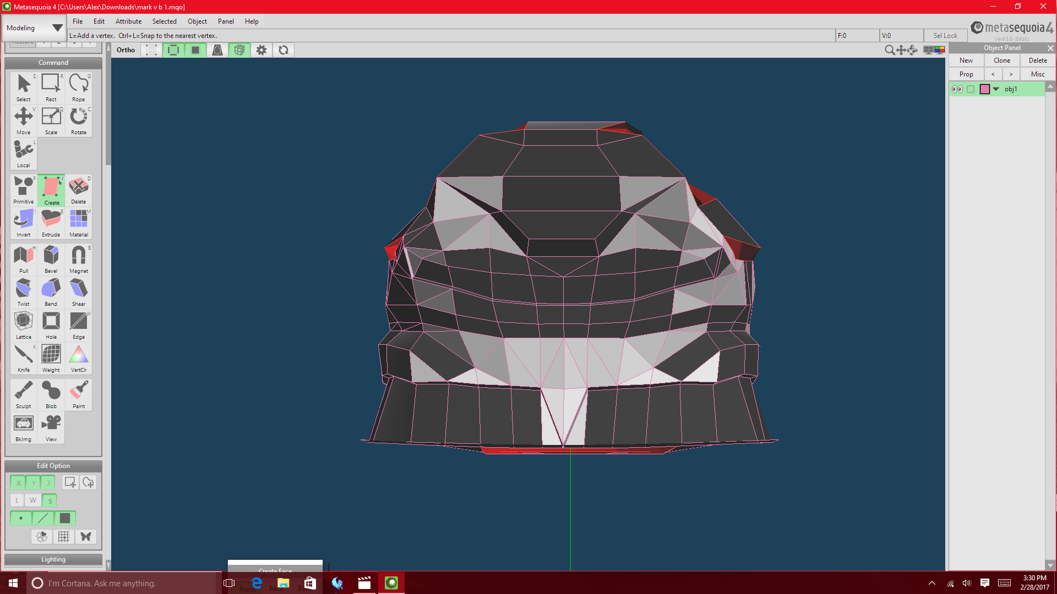Open the Material command
Viewport: 1057px width, 594px height.
click(x=79, y=223)
